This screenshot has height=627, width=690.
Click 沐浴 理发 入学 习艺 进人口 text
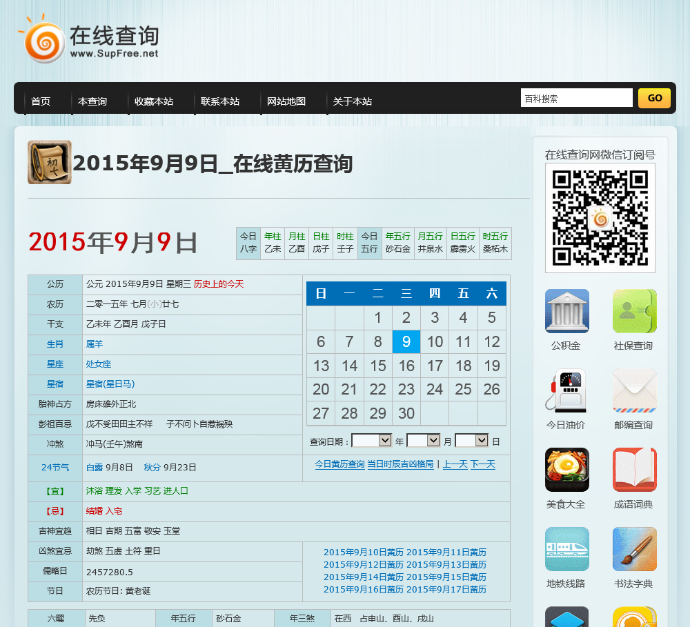coord(137,491)
